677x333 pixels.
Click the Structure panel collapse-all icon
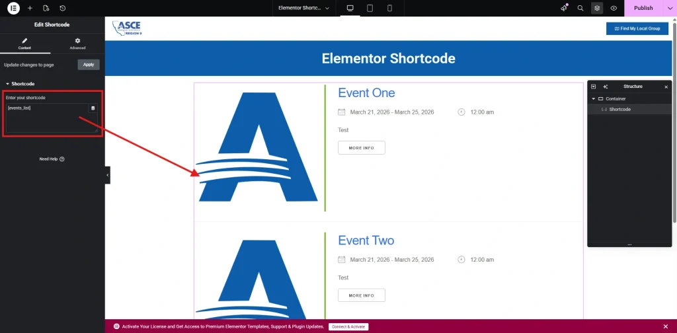pyautogui.click(x=593, y=87)
